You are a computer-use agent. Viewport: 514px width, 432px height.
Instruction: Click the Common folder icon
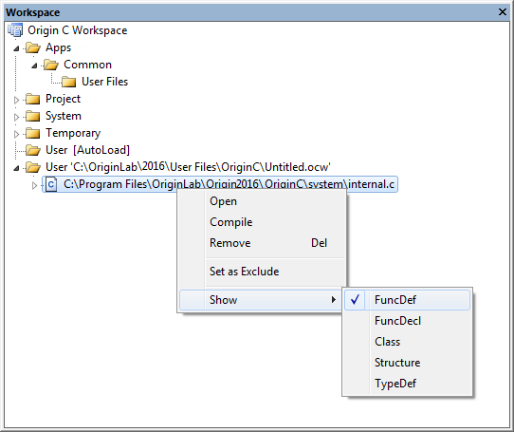[x=51, y=65]
